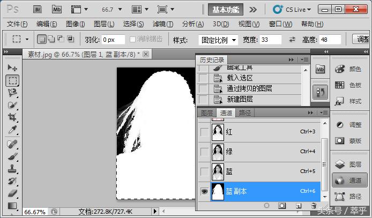Toggle visibility of 蓝 channel
Screen dimensions: 372x218
204,171
